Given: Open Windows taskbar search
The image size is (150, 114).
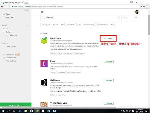Looking at the screenshot, I should [x=8, y=111].
